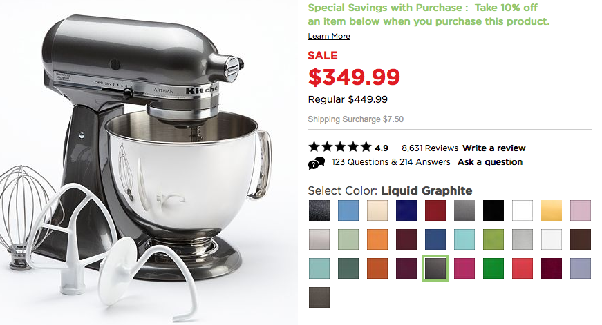Select the light blue color swatch

(348, 210)
